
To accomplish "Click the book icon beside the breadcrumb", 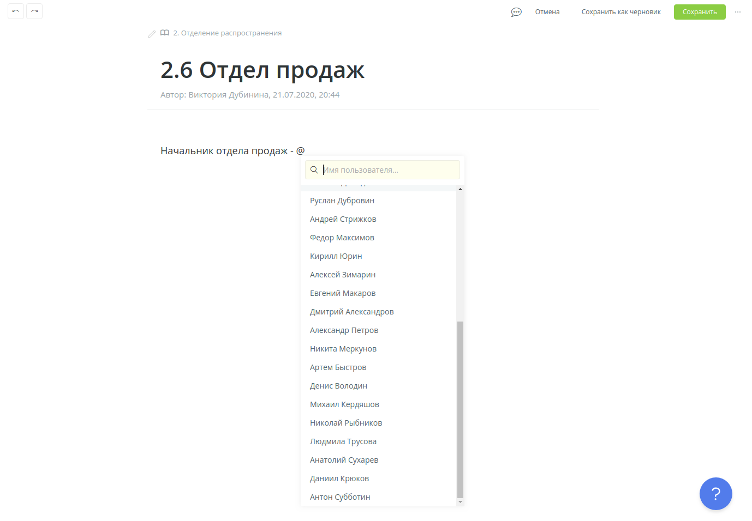I will coord(165,33).
